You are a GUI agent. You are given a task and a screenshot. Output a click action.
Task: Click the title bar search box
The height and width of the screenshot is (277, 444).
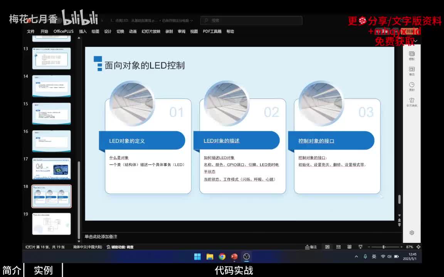pos(251,20)
